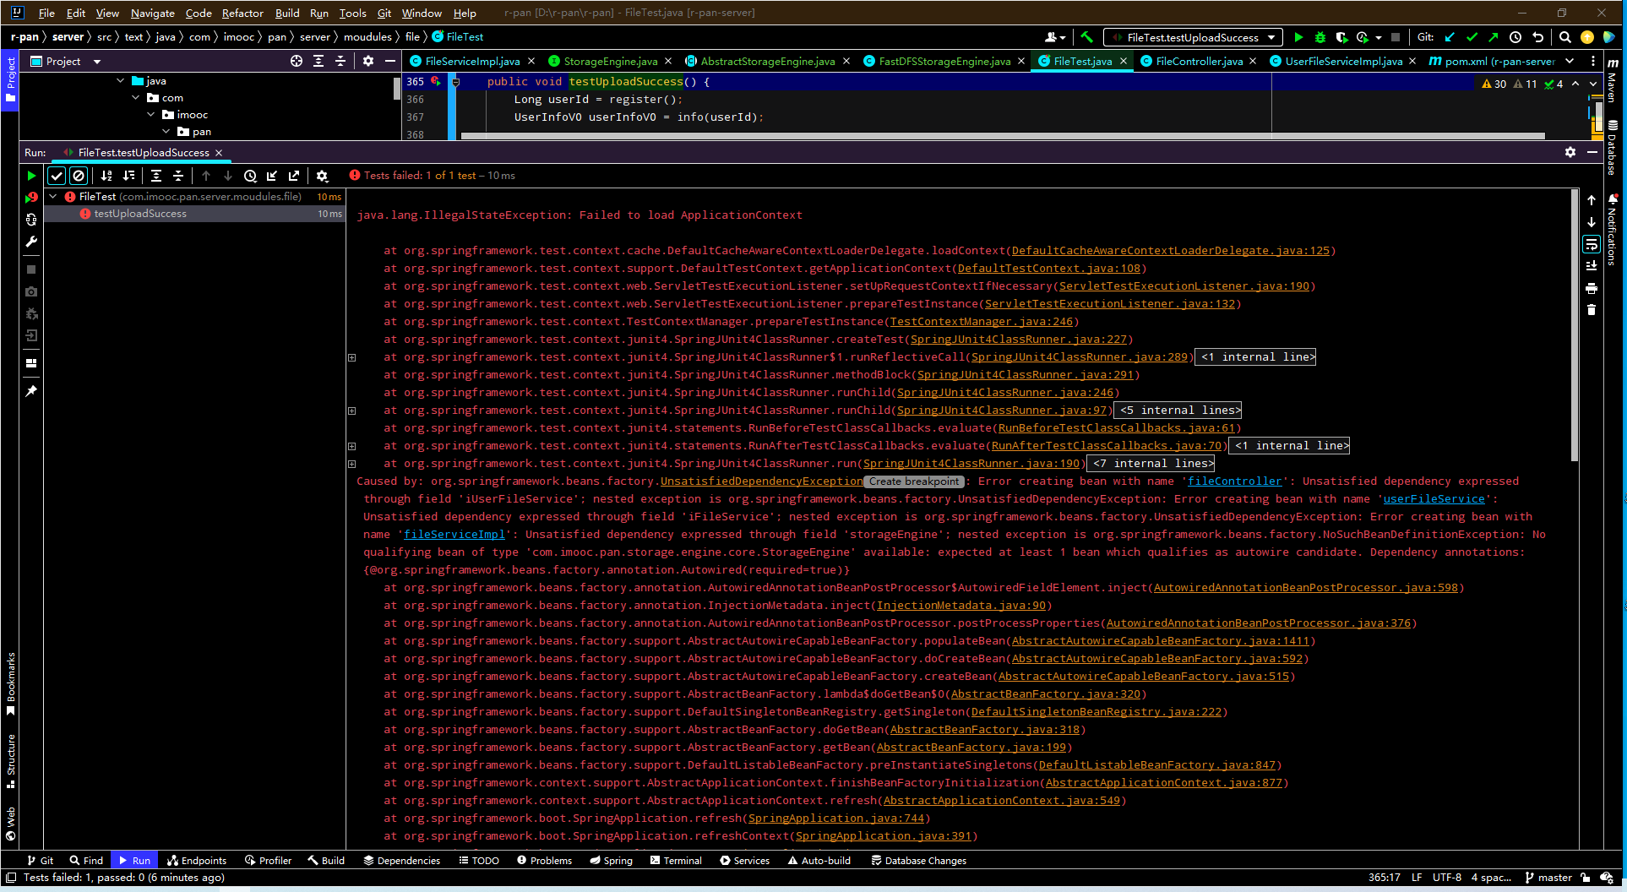The height and width of the screenshot is (892, 1627).
Task: Open fileServiceImpl bean link
Action: click(x=454, y=535)
